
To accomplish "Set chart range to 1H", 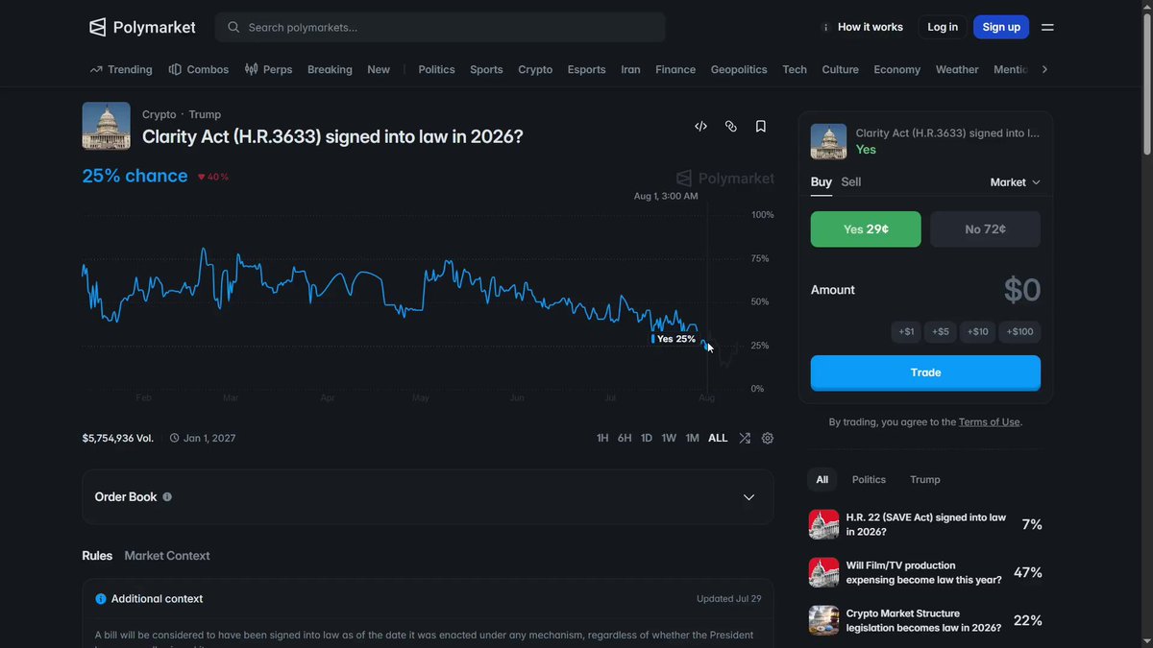I will pyautogui.click(x=602, y=438).
